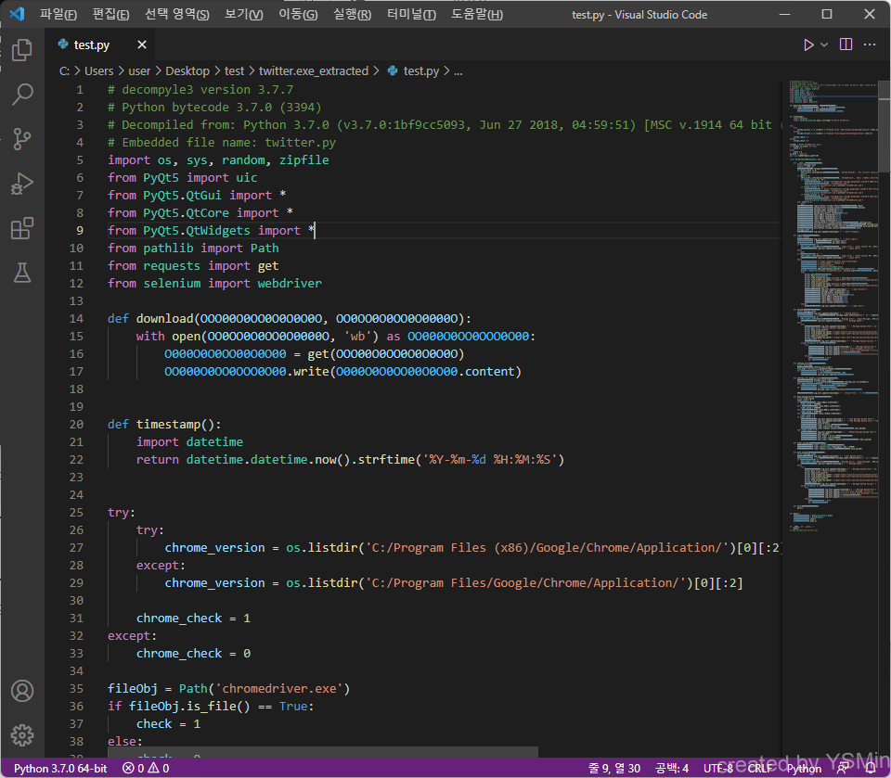Minimize the Visual Studio Code window
891x778 pixels.
point(785,14)
